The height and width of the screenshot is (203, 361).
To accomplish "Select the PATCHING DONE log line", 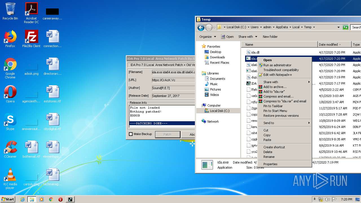I will (x=162, y=123).
